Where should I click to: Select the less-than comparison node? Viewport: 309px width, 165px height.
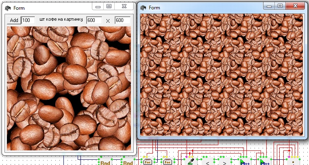[207, 162]
